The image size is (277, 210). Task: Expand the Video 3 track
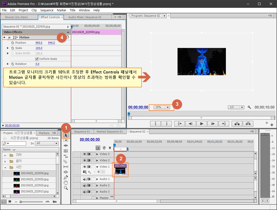coord(97,154)
